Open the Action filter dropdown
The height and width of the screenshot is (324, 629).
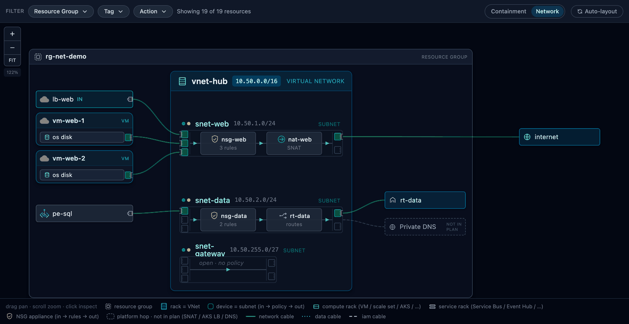point(153,11)
